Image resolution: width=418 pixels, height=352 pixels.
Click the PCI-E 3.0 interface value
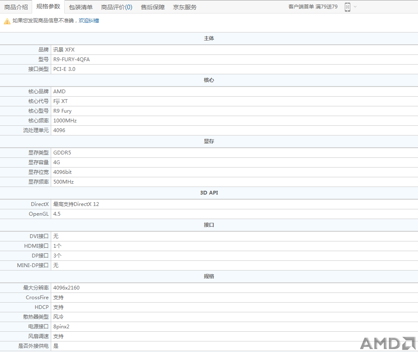click(x=64, y=69)
